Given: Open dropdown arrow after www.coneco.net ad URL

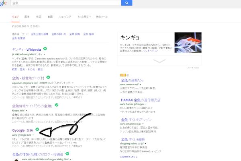Looking at the screenshot, I should [140, 85].
